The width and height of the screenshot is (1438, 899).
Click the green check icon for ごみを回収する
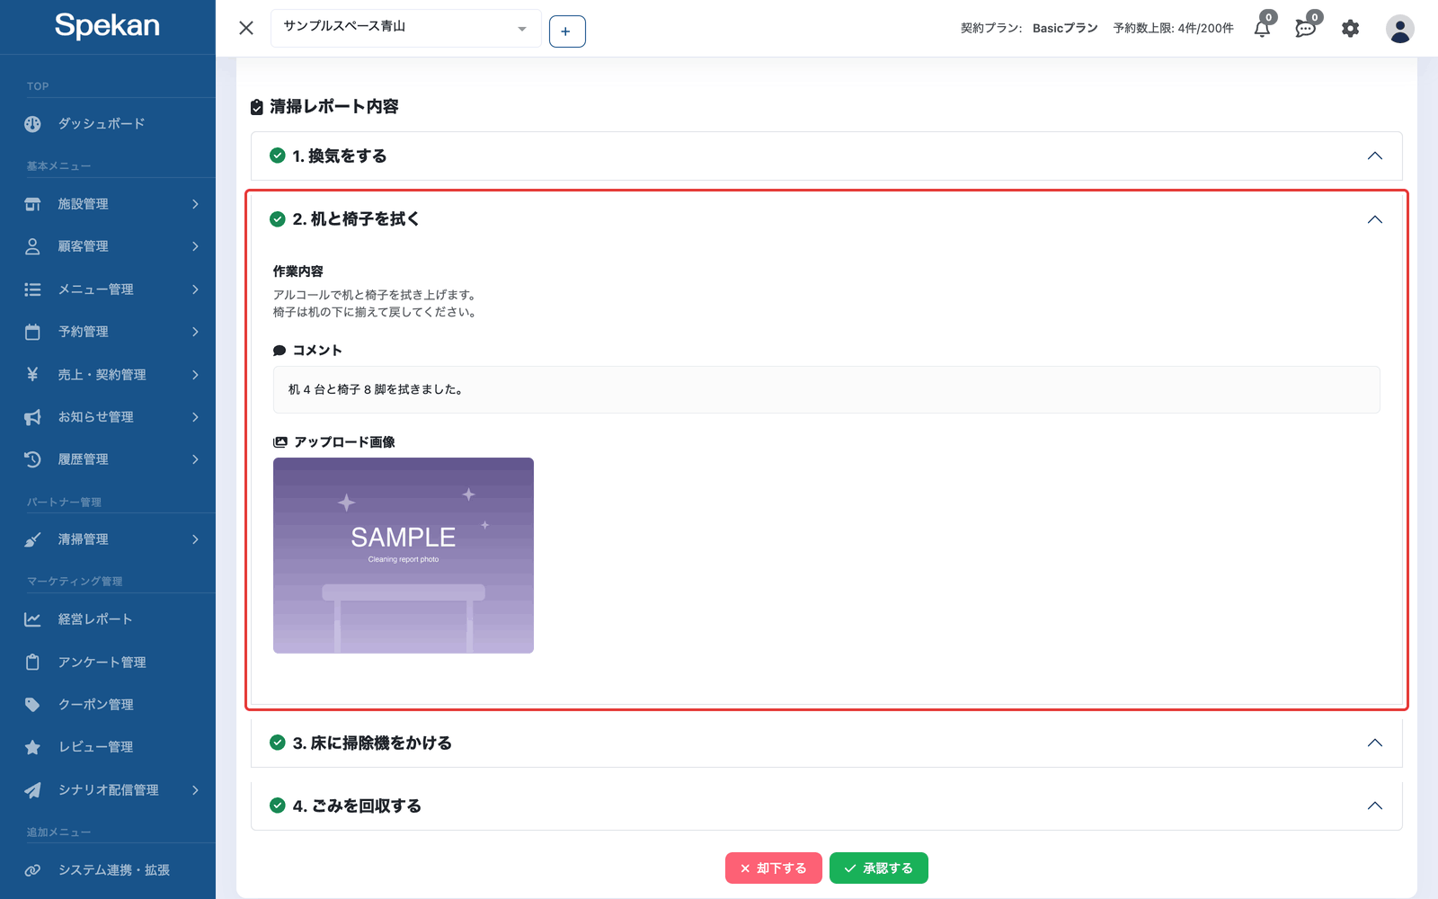(278, 806)
